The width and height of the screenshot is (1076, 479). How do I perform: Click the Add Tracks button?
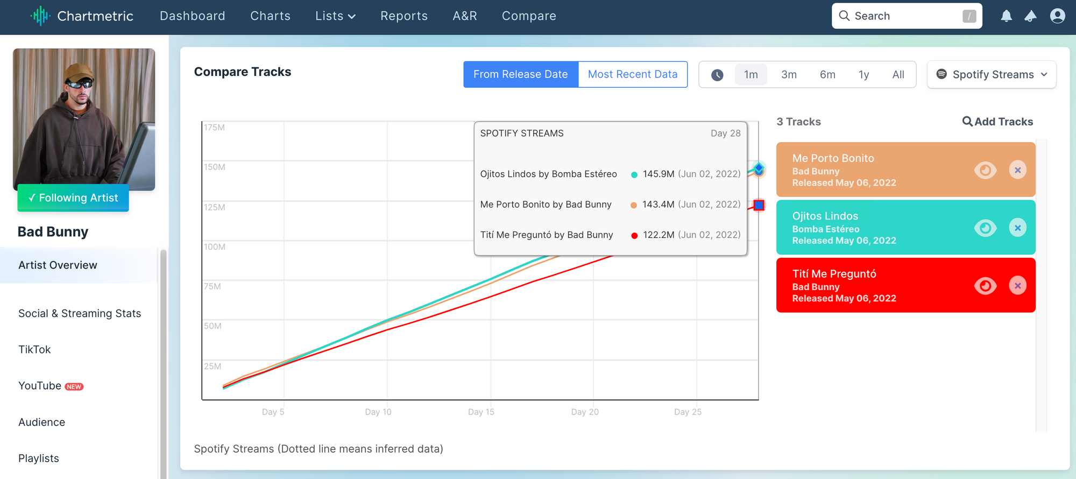tap(997, 122)
